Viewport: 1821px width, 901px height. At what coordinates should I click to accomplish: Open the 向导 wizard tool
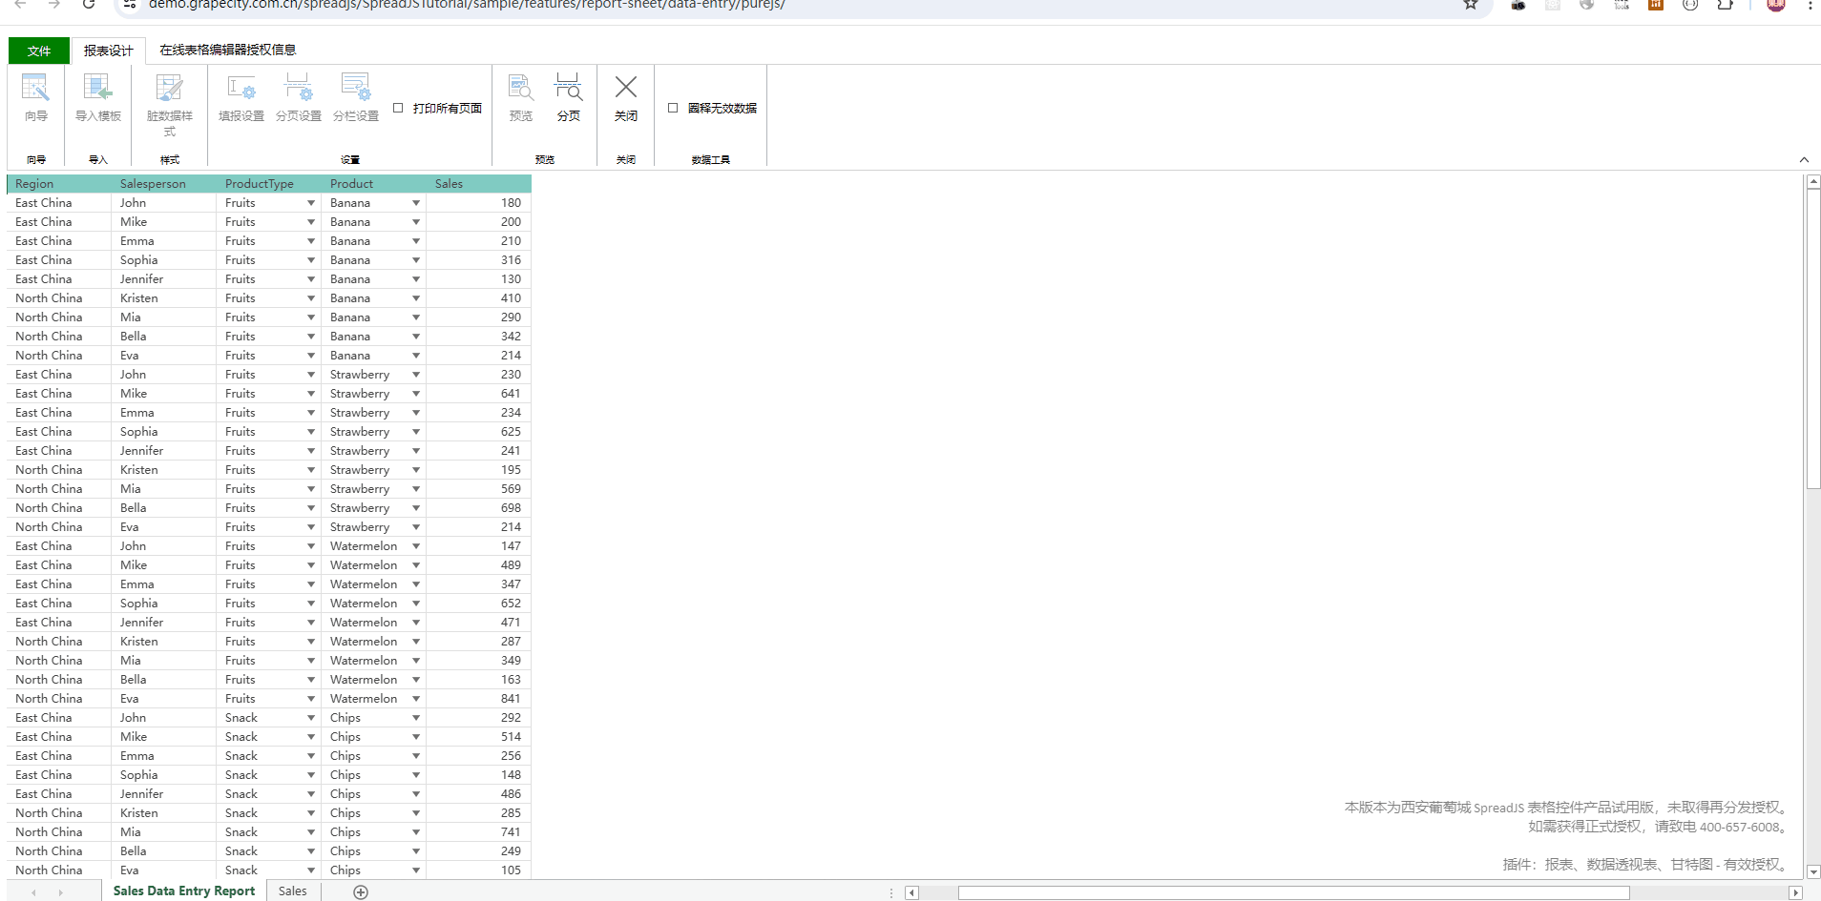click(35, 98)
